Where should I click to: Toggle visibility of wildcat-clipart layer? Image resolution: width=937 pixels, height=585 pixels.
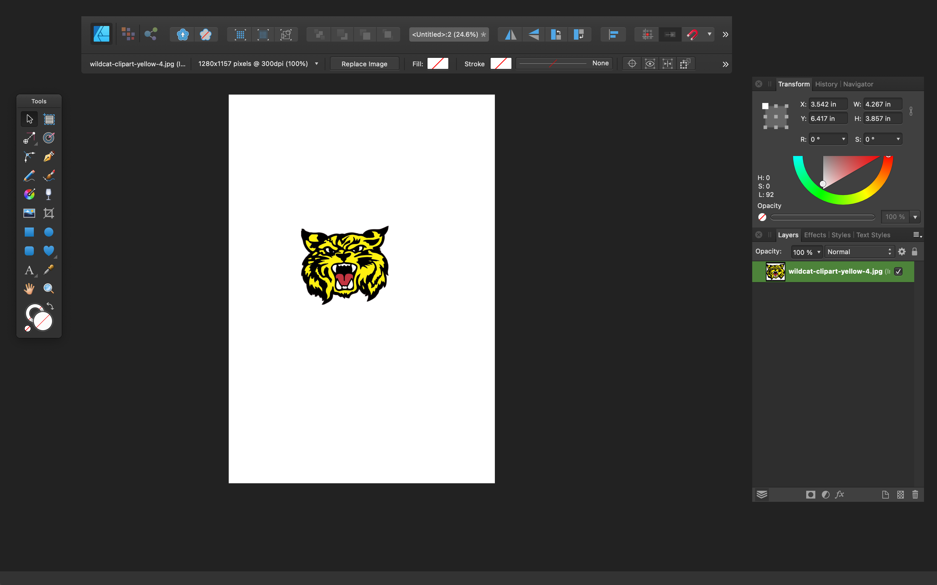click(898, 271)
